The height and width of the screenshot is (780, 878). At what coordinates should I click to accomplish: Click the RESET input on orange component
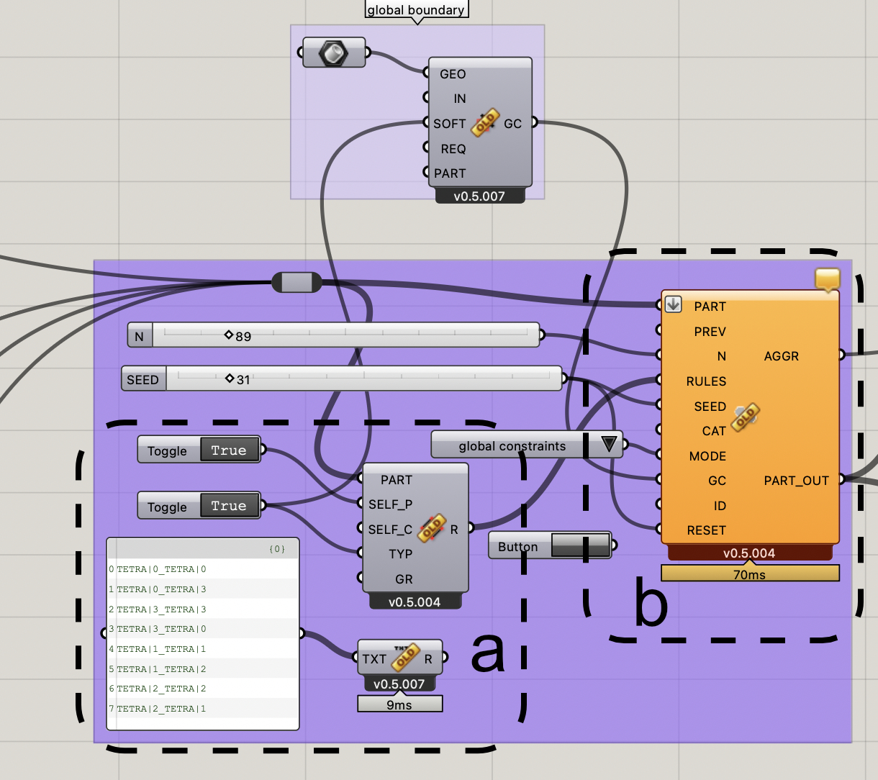click(706, 530)
